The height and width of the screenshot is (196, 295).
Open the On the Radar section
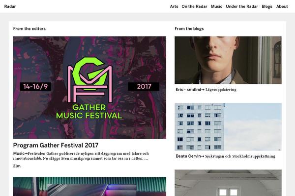click(194, 6)
